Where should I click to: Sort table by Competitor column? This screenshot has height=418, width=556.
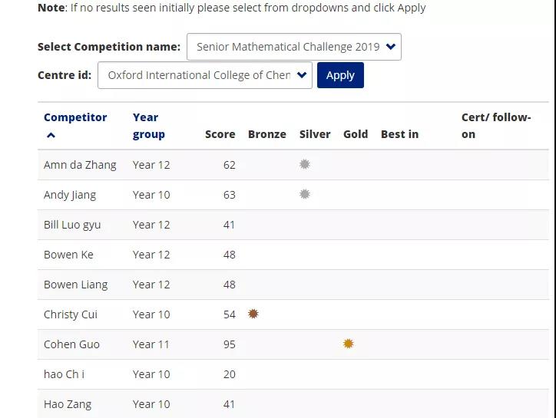coord(75,117)
